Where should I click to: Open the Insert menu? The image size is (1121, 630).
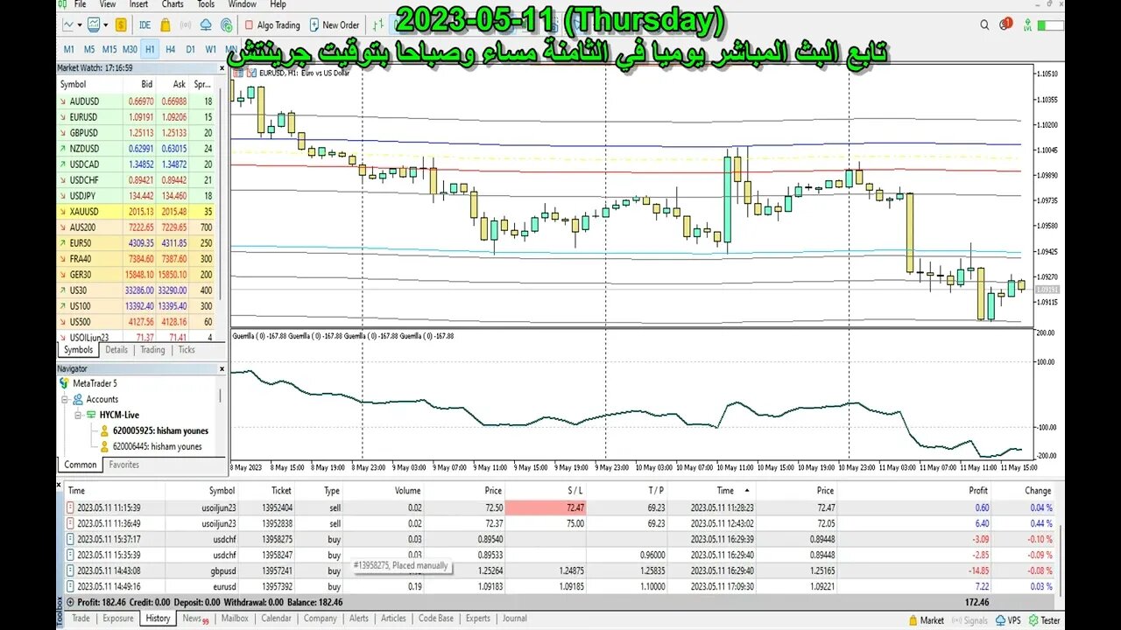(x=138, y=4)
